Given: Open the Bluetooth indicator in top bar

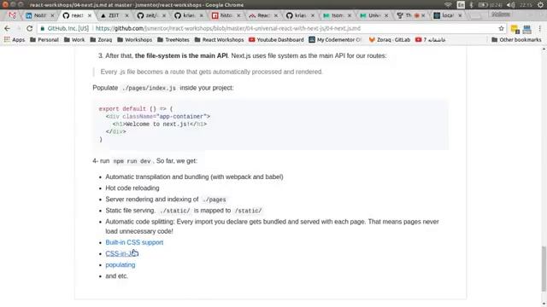Looking at the screenshot, I should (471, 5).
